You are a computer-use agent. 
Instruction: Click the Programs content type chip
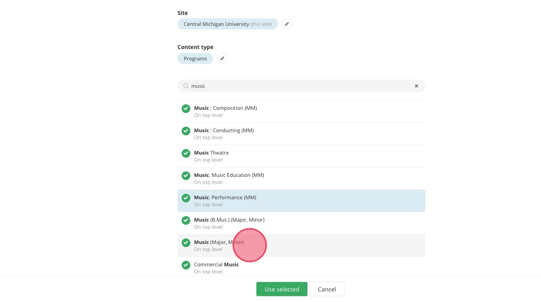(x=195, y=59)
